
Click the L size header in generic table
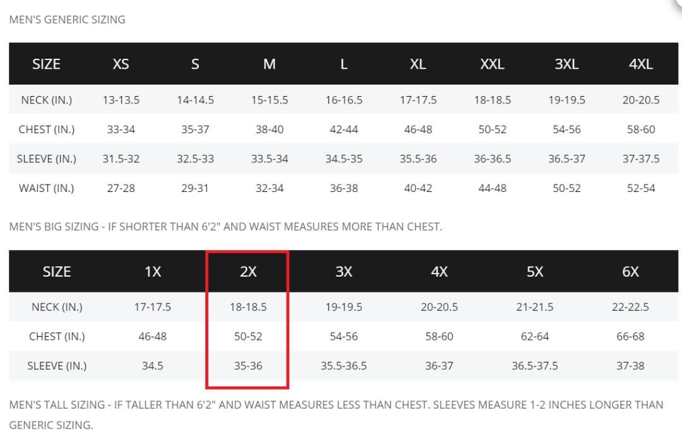[x=344, y=64]
